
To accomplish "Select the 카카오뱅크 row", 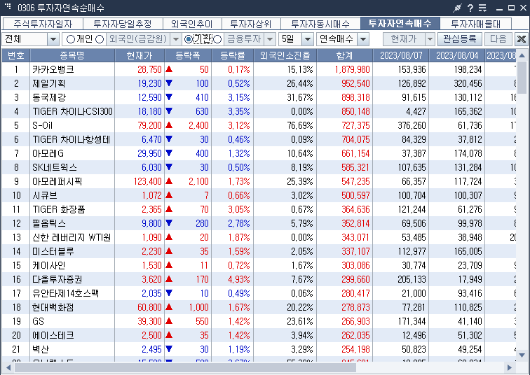I will click(259, 69).
